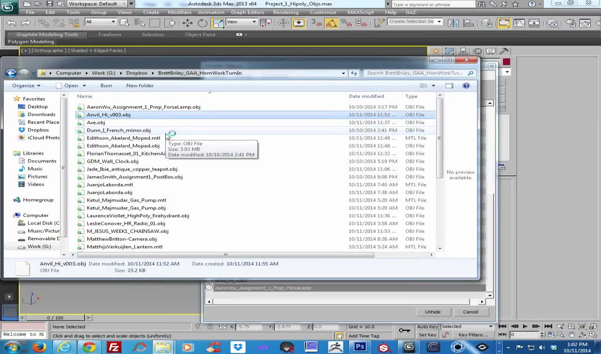Toggle the Angle Snap tool
Viewport: 601px width, 354px height.
[331, 23]
